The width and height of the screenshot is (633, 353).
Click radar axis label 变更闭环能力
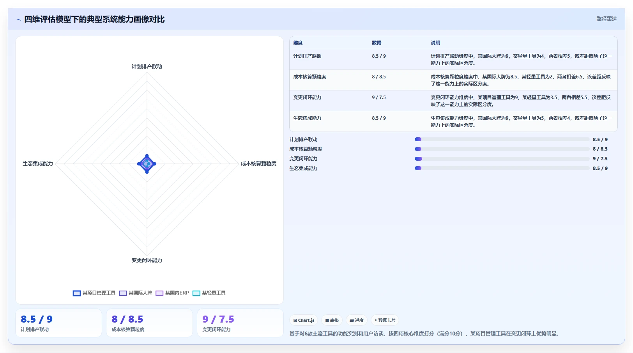click(x=147, y=260)
